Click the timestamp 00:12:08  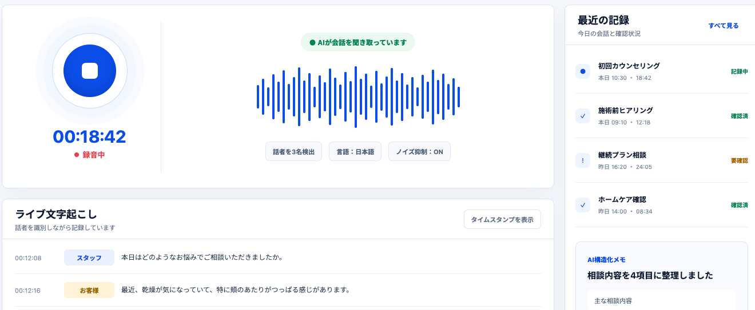pos(28,258)
